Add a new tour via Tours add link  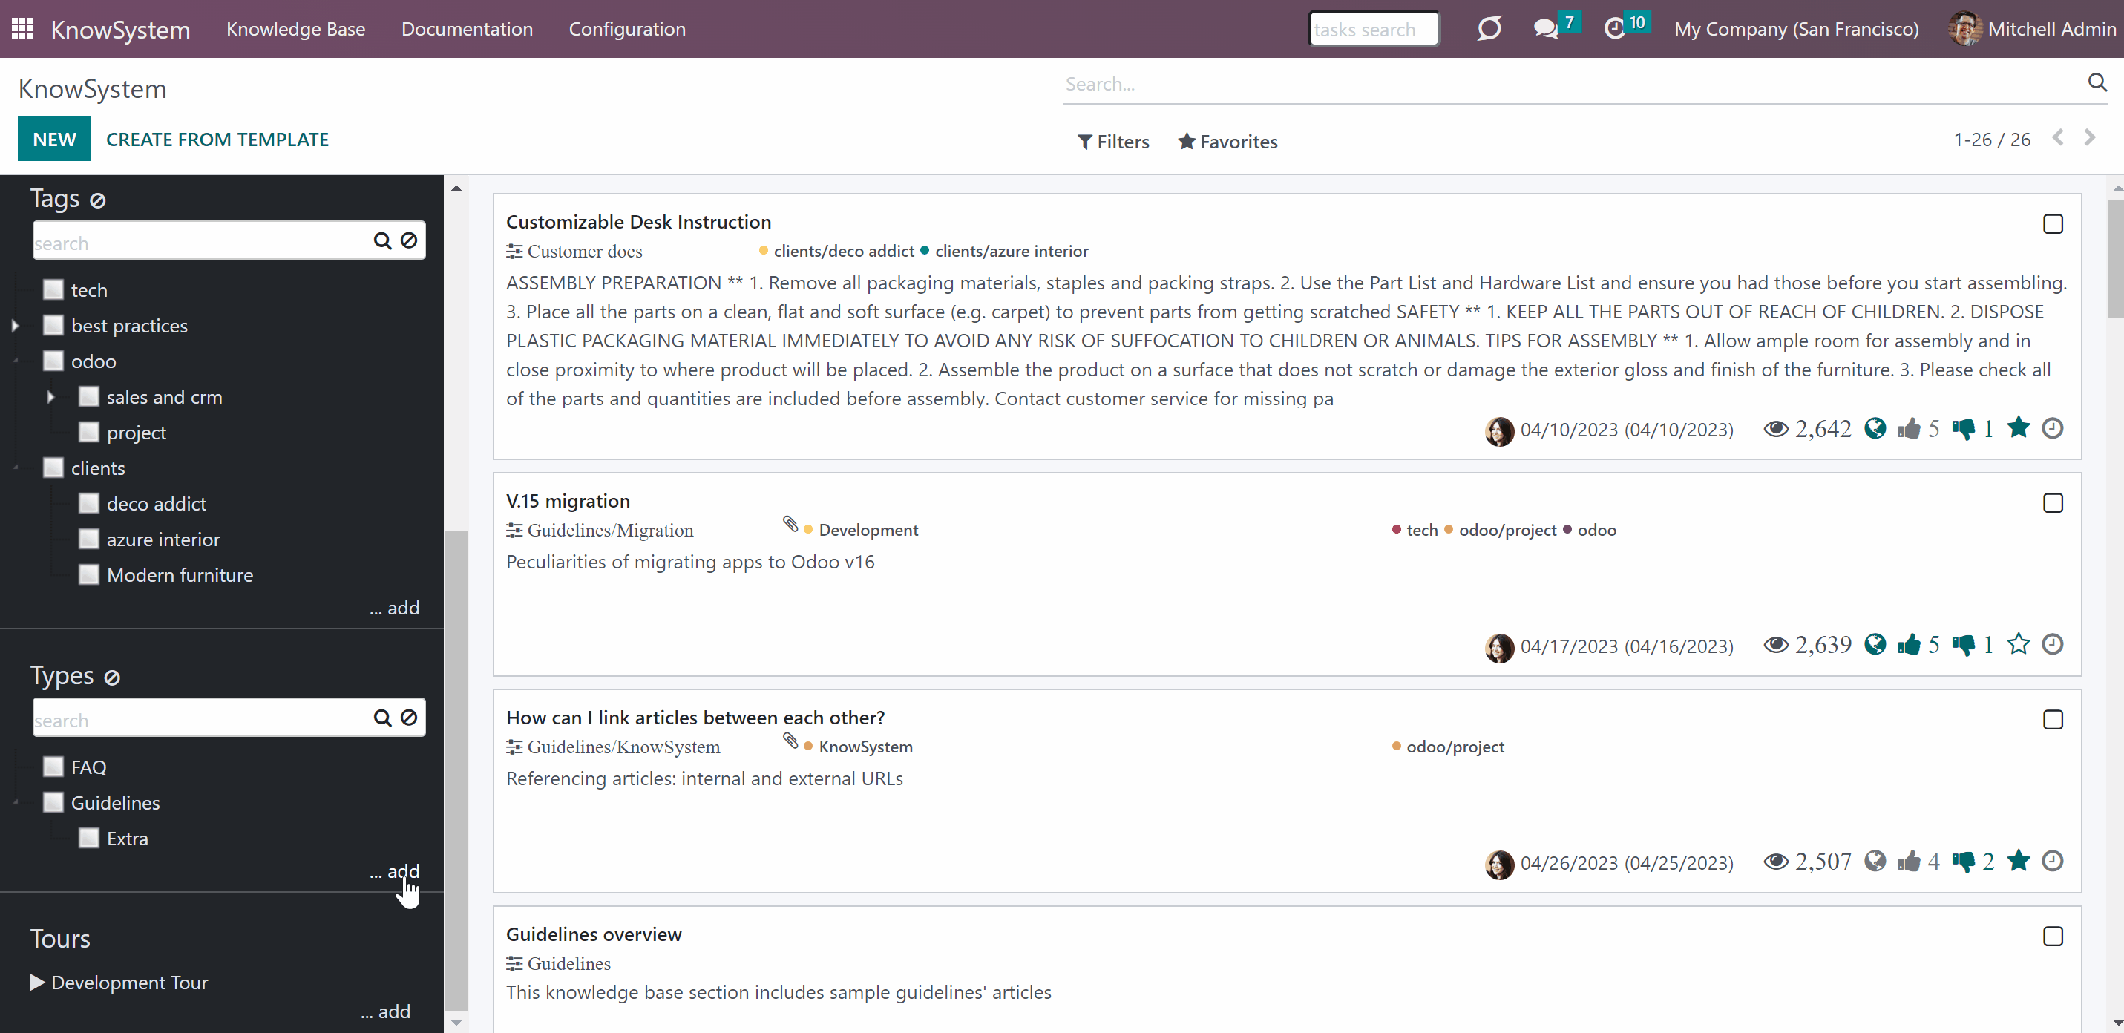pos(385,1011)
